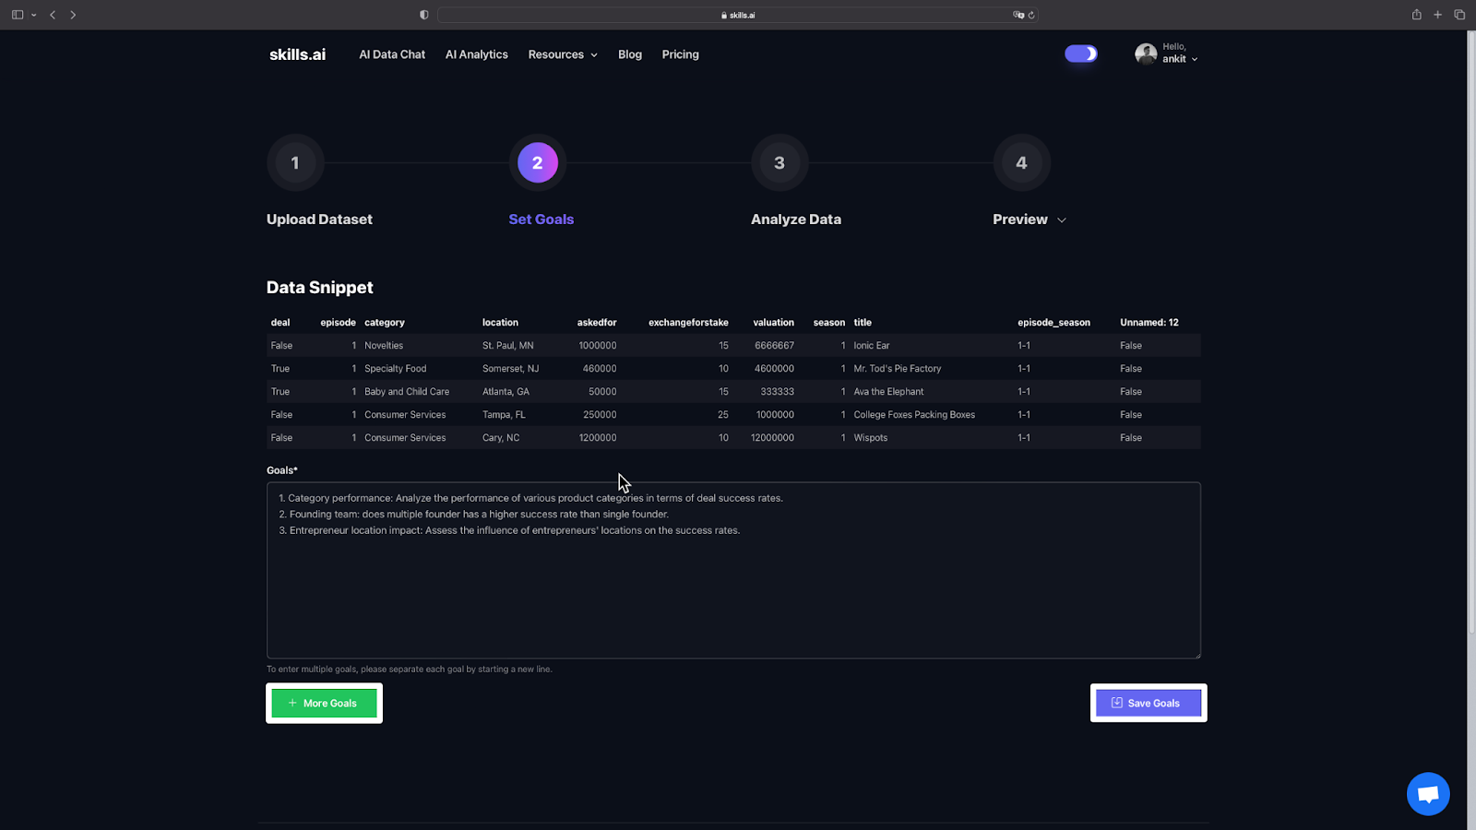Click the skills.ai logo
Image resolution: width=1476 pixels, height=830 pixels.
pyautogui.click(x=297, y=54)
